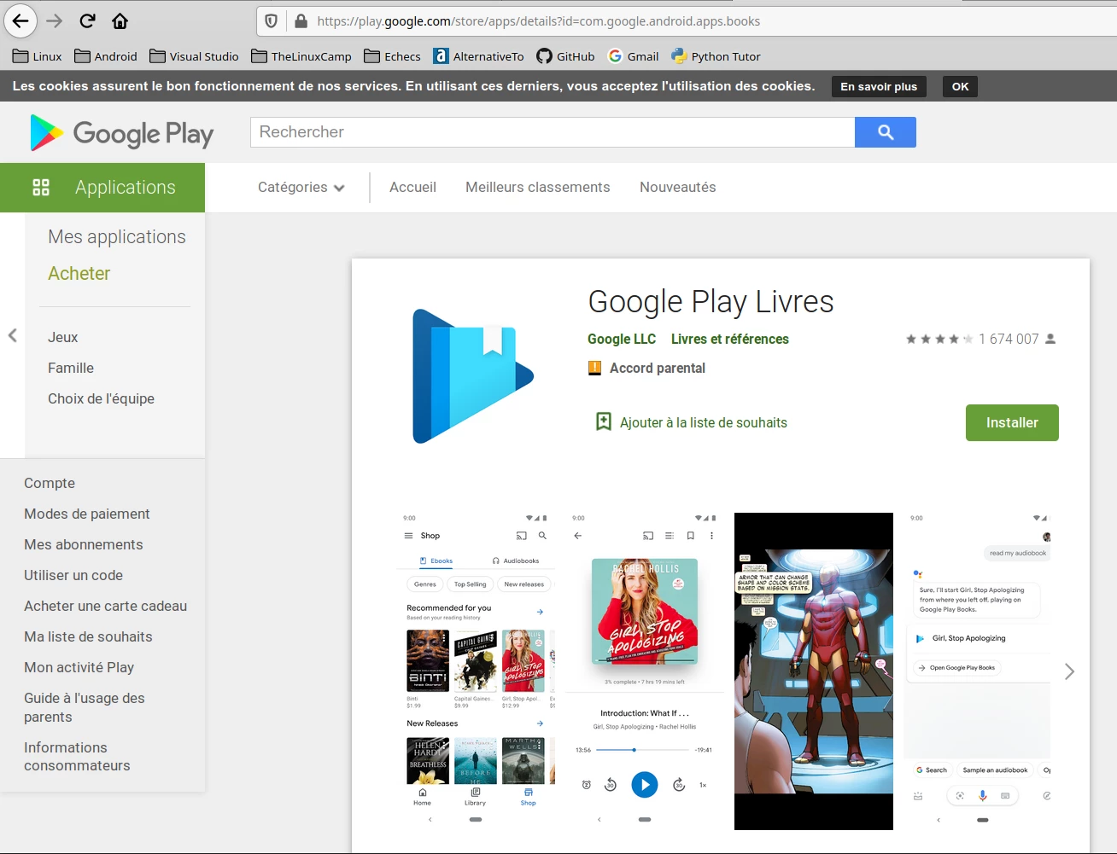Viewport: 1117px width, 854px height.
Task: Open the Visual Studio bookmarks folder
Action: click(194, 56)
